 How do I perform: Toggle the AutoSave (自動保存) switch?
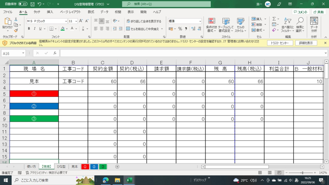pyautogui.click(x=22, y=4)
